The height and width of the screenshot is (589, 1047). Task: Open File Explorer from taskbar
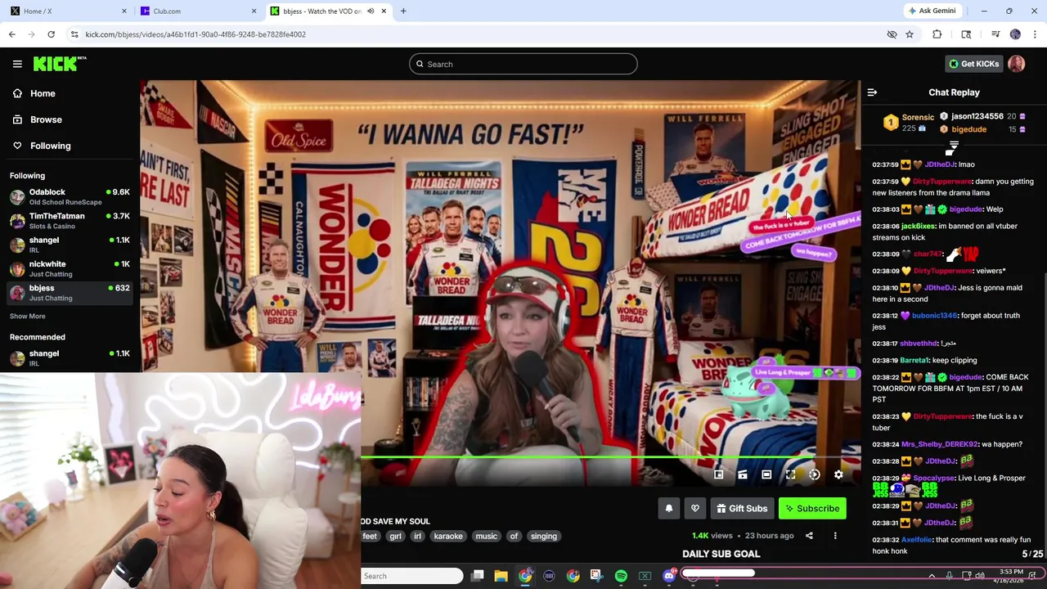pos(501,576)
